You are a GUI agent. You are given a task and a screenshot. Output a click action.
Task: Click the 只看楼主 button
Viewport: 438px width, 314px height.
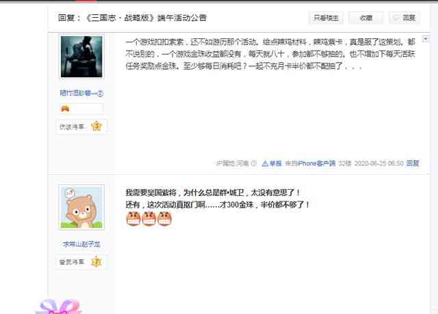(326, 18)
